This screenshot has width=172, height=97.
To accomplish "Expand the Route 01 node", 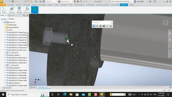I will pos(5,53).
